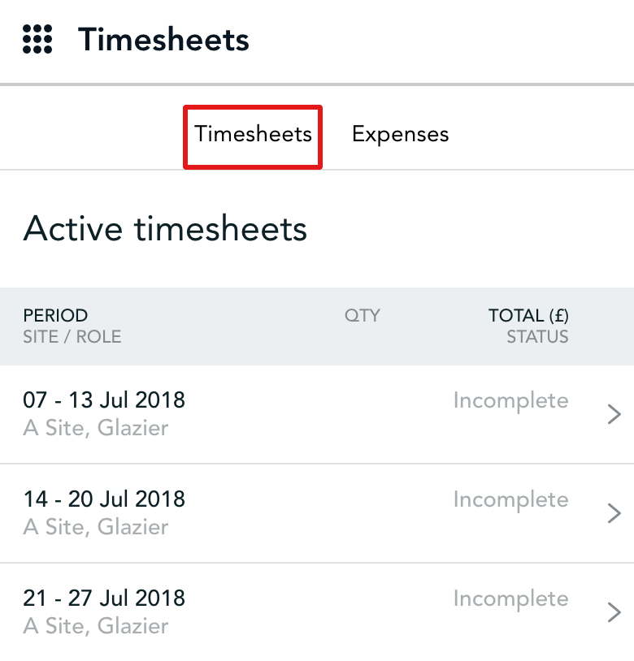Click the Timesheets page title
Screen dimensions: 634x661
pyautogui.click(x=163, y=39)
